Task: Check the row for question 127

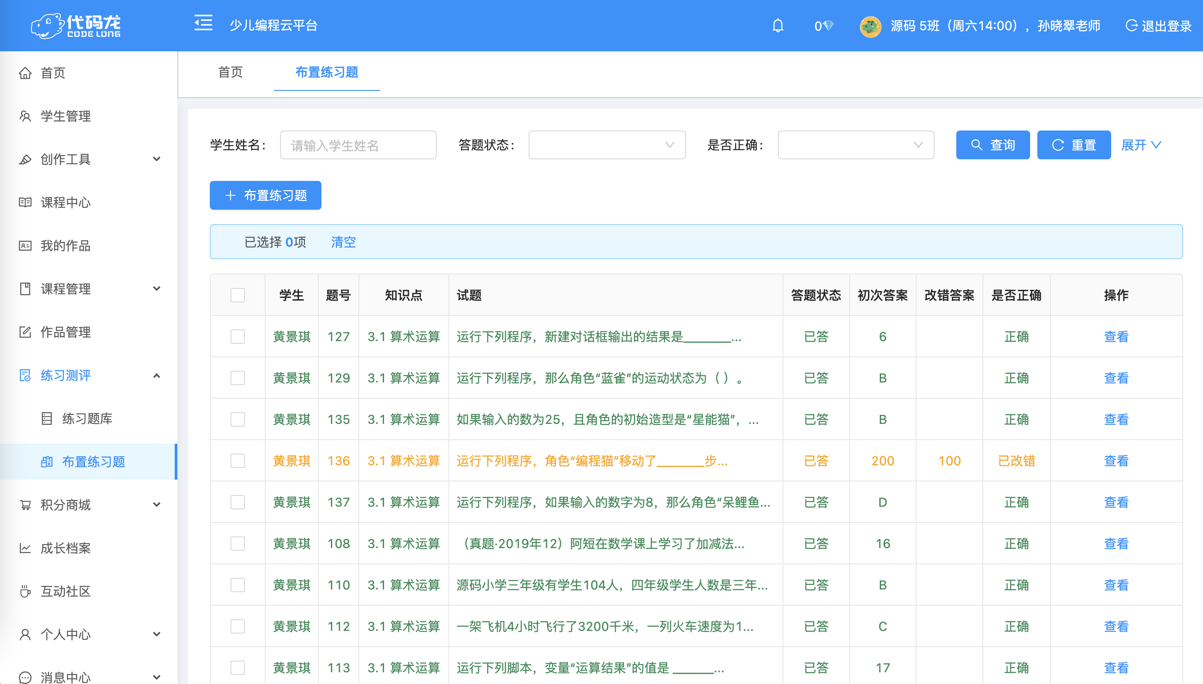Action: pyautogui.click(x=238, y=336)
